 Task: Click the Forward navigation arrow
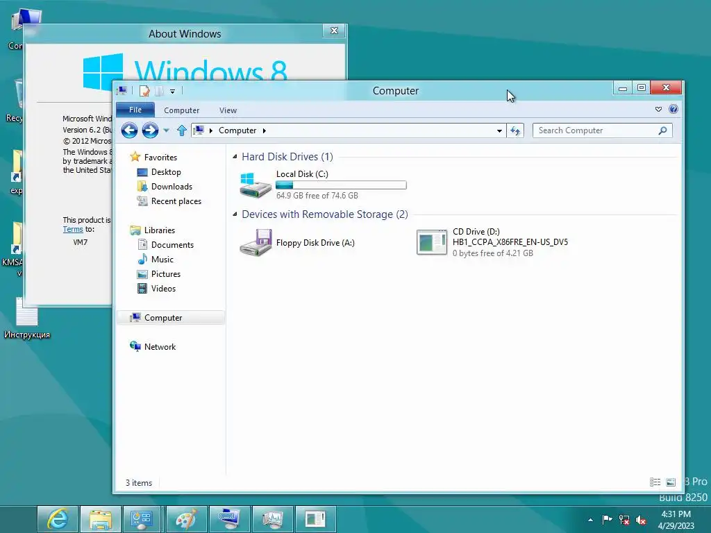pyautogui.click(x=150, y=130)
